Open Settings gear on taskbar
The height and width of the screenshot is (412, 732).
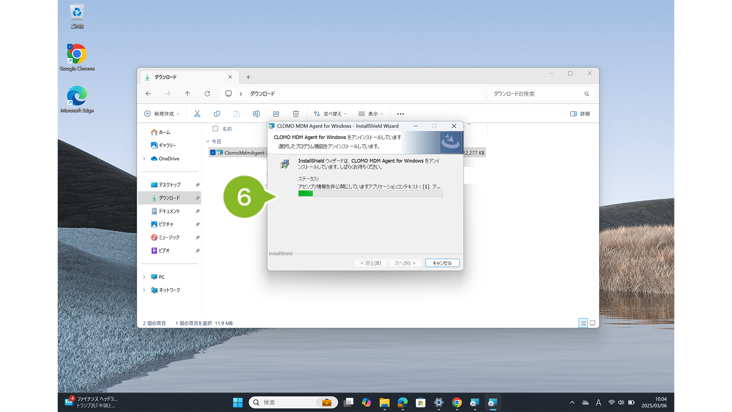click(438, 403)
